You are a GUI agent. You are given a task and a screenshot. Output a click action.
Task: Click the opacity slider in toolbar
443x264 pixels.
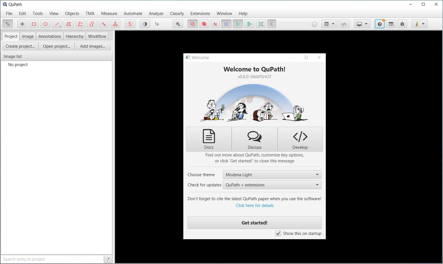[x=298, y=24]
